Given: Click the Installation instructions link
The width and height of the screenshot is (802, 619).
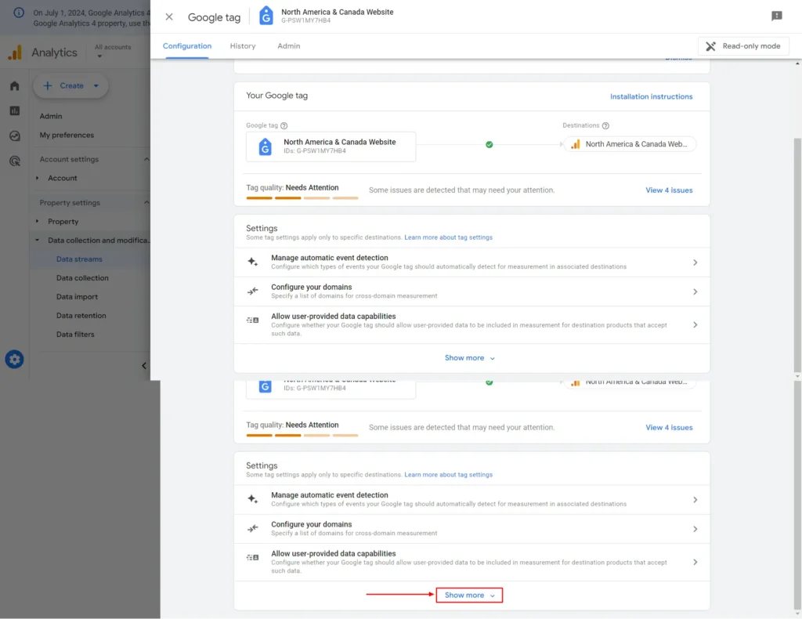Looking at the screenshot, I should (651, 96).
